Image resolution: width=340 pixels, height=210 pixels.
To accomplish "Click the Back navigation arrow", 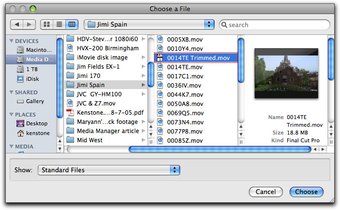I will pyautogui.click(x=17, y=24).
